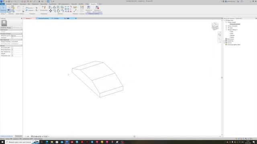The width and height of the screenshot is (257, 144).
Task: Collapse Виды (все) node in project browser
Action: click(x=224, y=20)
